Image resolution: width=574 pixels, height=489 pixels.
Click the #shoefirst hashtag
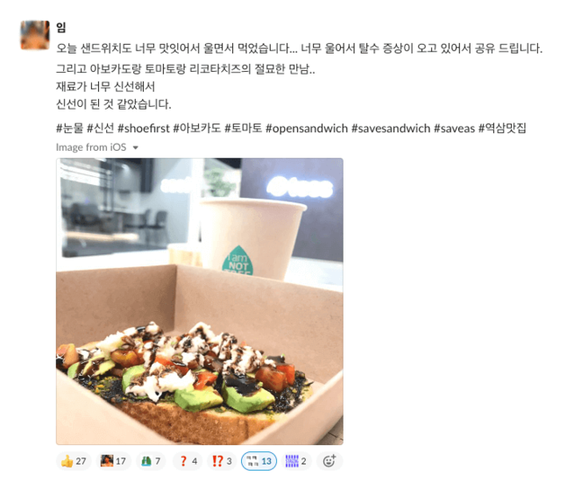[x=144, y=129]
